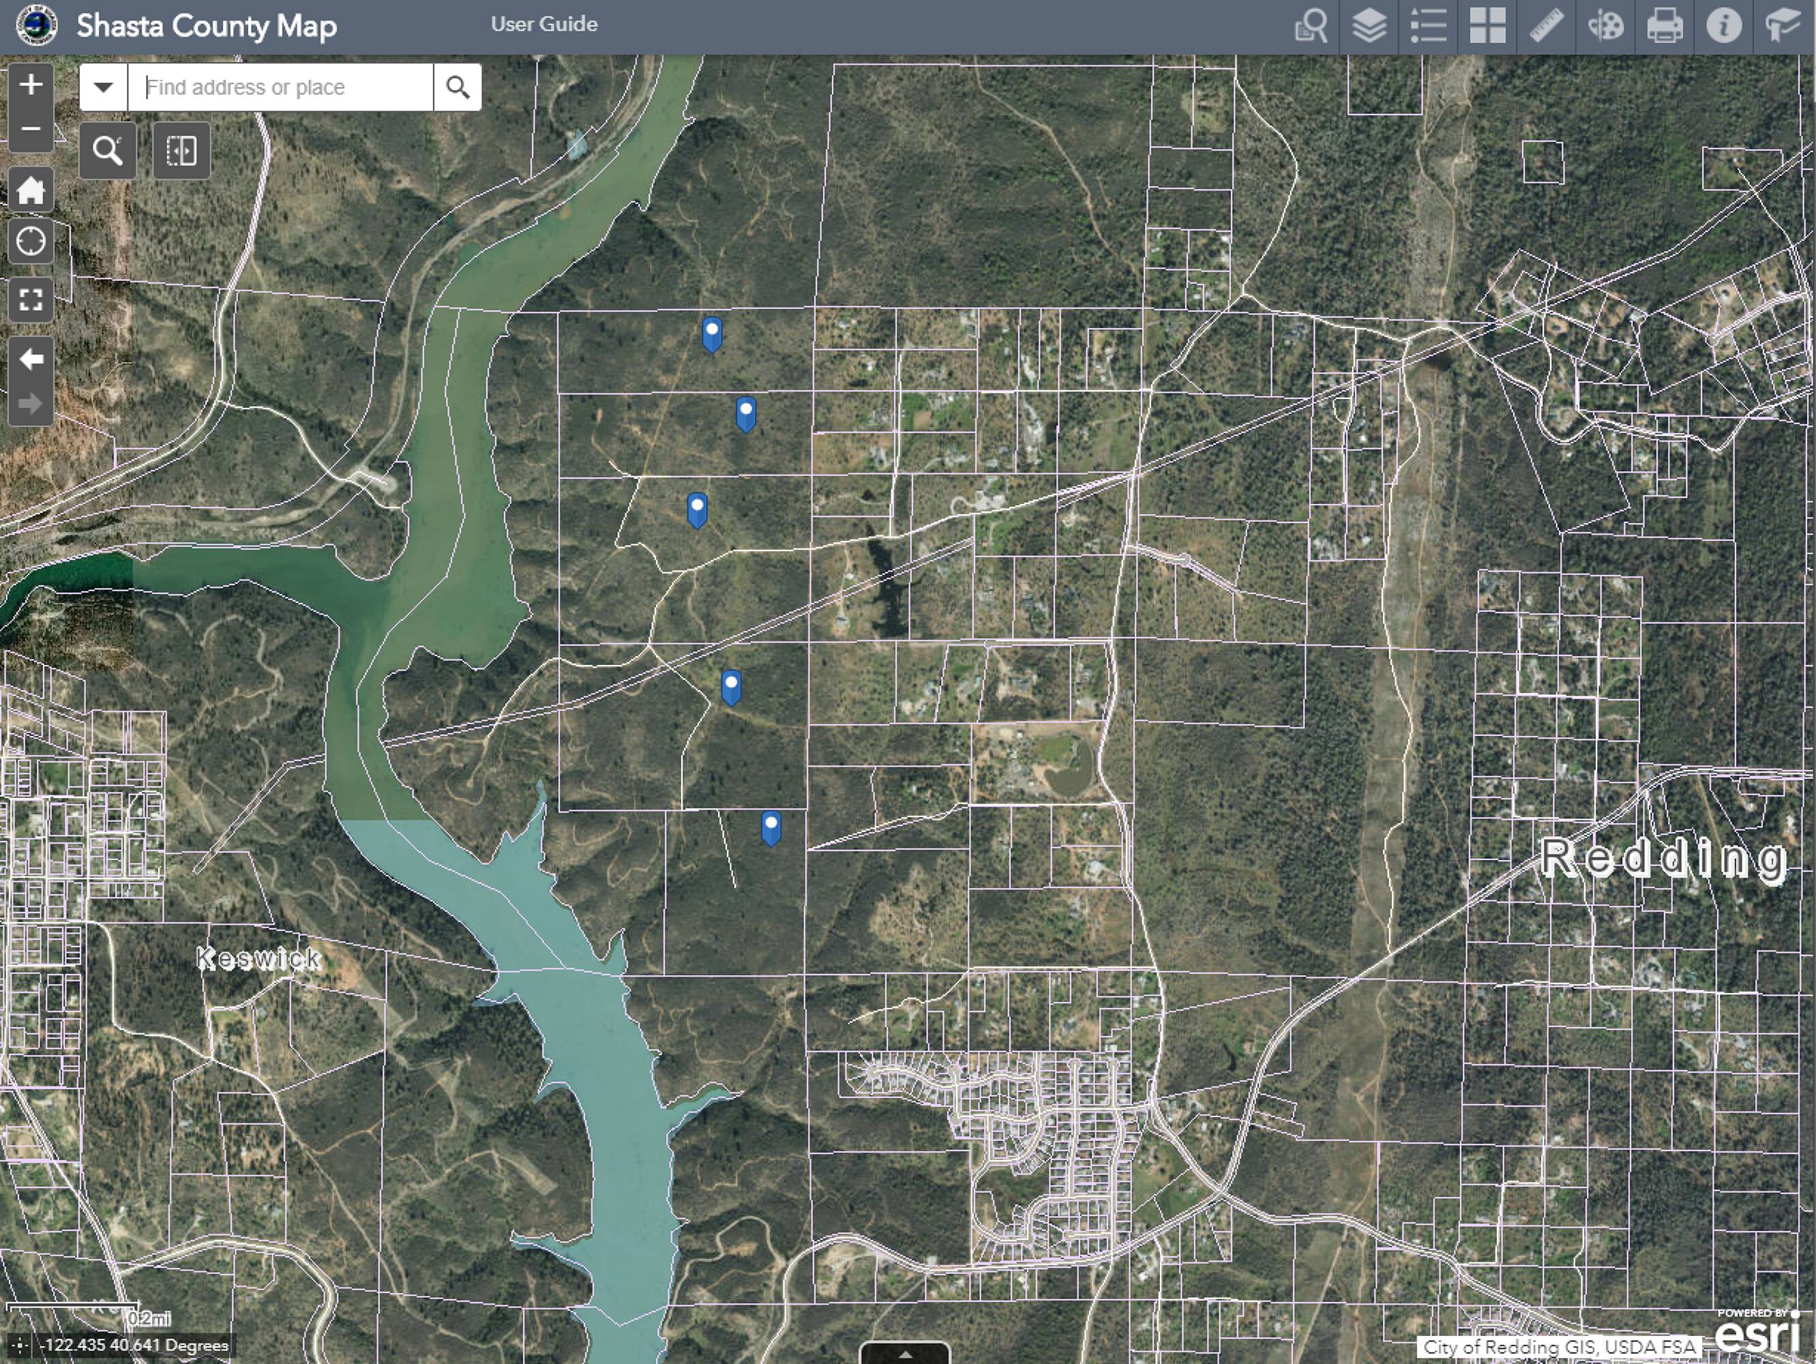Click the search magnifier submit button

pyautogui.click(x=458, y=87)
